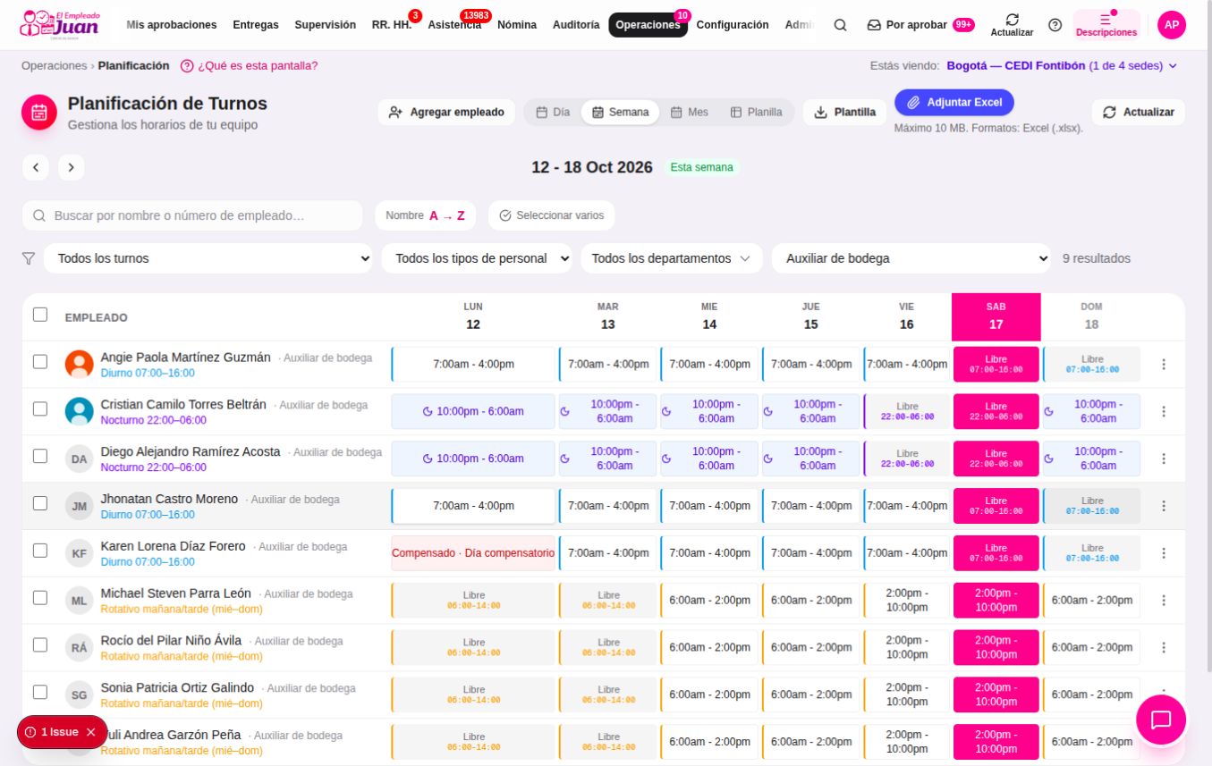
Task: Check the box for Cristian Camilo Torres Beltrán
Action: click(x=40, y=408)
